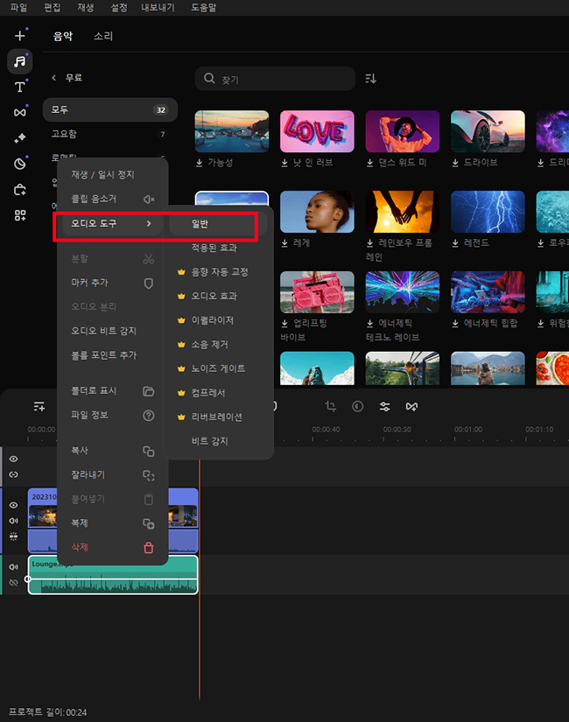Toggle visibility eye of top title track

pyautogui.click(x=14, y=459)
